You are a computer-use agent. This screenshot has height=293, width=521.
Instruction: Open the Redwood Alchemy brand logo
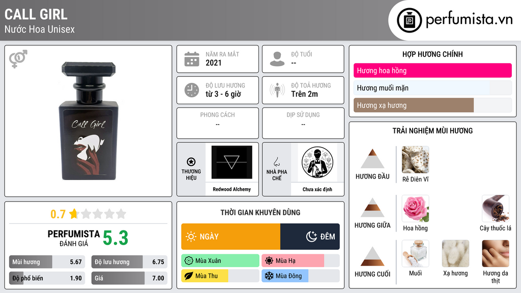(231, 162)
